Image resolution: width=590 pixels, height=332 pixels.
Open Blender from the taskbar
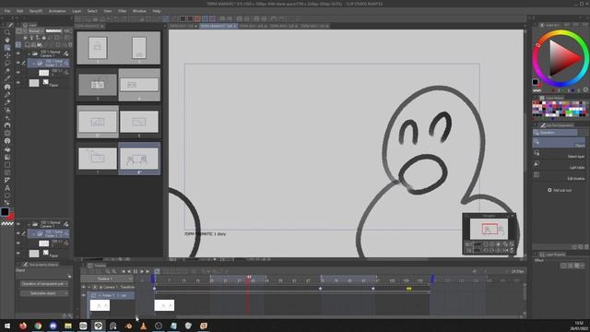pos(128,326)
